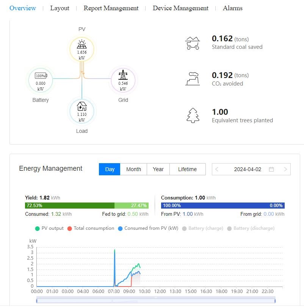
Task: Click the PV solar panel icon
Action: pos(82,45)
